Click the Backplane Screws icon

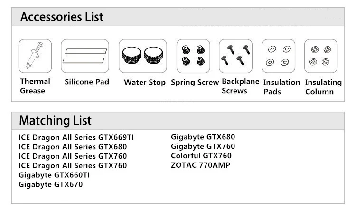tap(235, 56)
